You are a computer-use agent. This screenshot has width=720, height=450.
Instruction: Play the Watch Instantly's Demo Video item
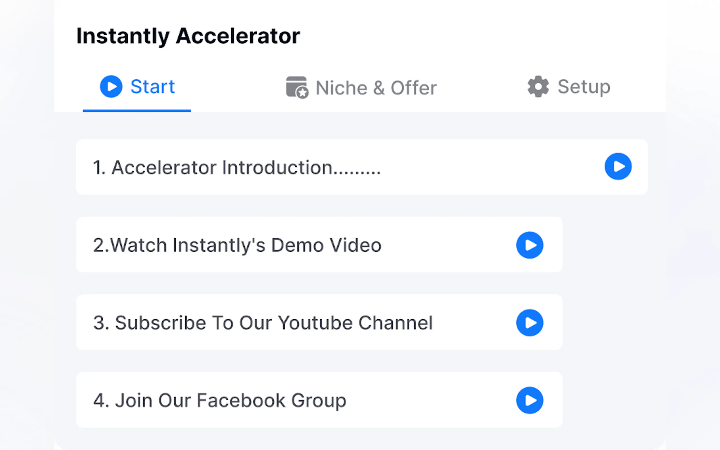pyautogui.click(x=530, y=245)
